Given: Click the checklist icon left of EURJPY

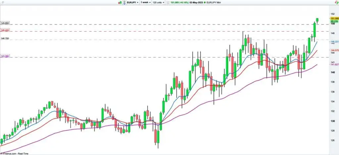Looking at the screenshot, I should click(124, 3).
